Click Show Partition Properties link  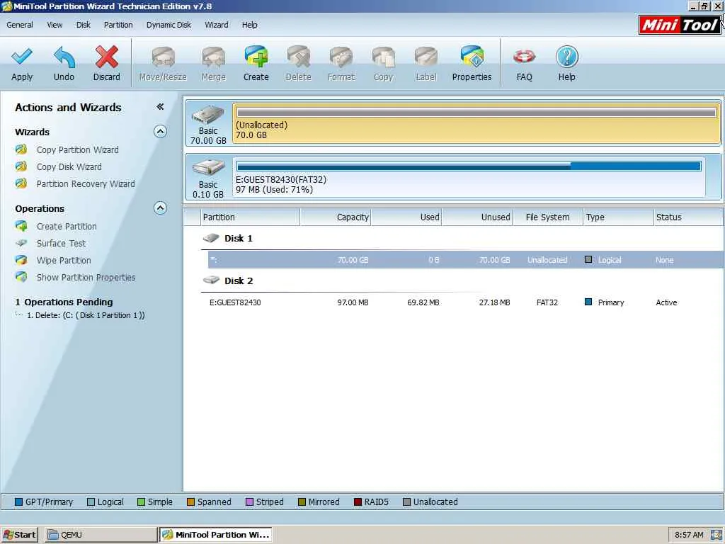coord(86,278)
